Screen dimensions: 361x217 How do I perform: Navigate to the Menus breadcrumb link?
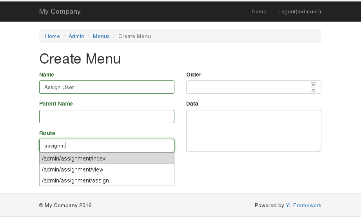[x=101, y=36]
